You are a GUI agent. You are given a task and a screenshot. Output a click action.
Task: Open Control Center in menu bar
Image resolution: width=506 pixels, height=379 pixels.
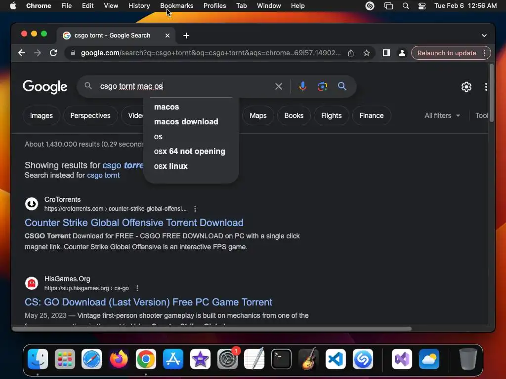pyautogui.click(x=422, y=6)
